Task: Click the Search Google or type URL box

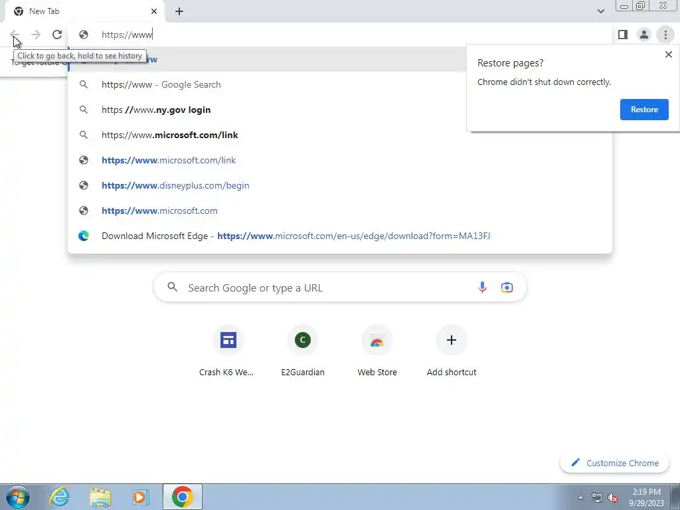Action: click(x=340, y=287)
